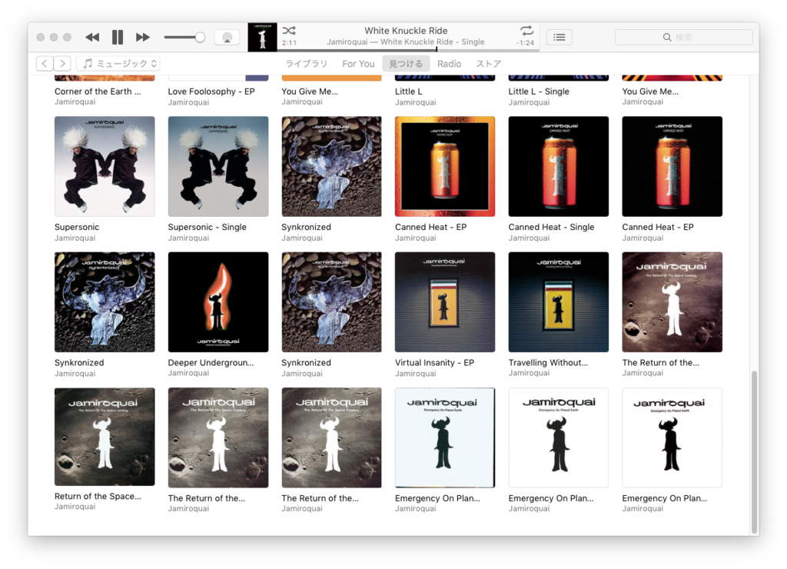Open the Supersonic album cover
Screen dimensions: 787x569
point(105,166)
